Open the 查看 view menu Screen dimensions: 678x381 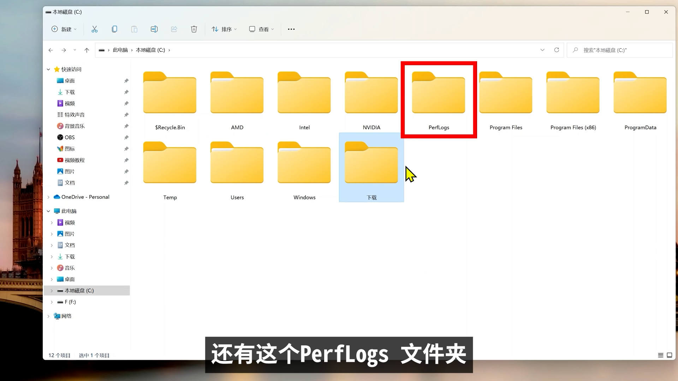[x=261, y=29]
